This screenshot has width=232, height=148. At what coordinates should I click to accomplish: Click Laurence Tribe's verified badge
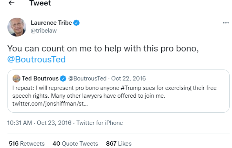(x=77, y=23)
